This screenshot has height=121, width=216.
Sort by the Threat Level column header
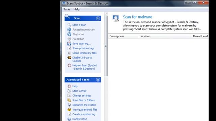200,36
